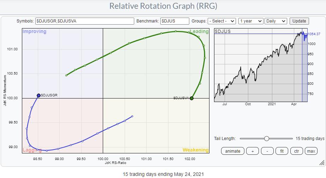The height and width of the screenshot is (178, 326).
Task: Open the 1 year range dropdown
Action: click(x=251, y=21)
